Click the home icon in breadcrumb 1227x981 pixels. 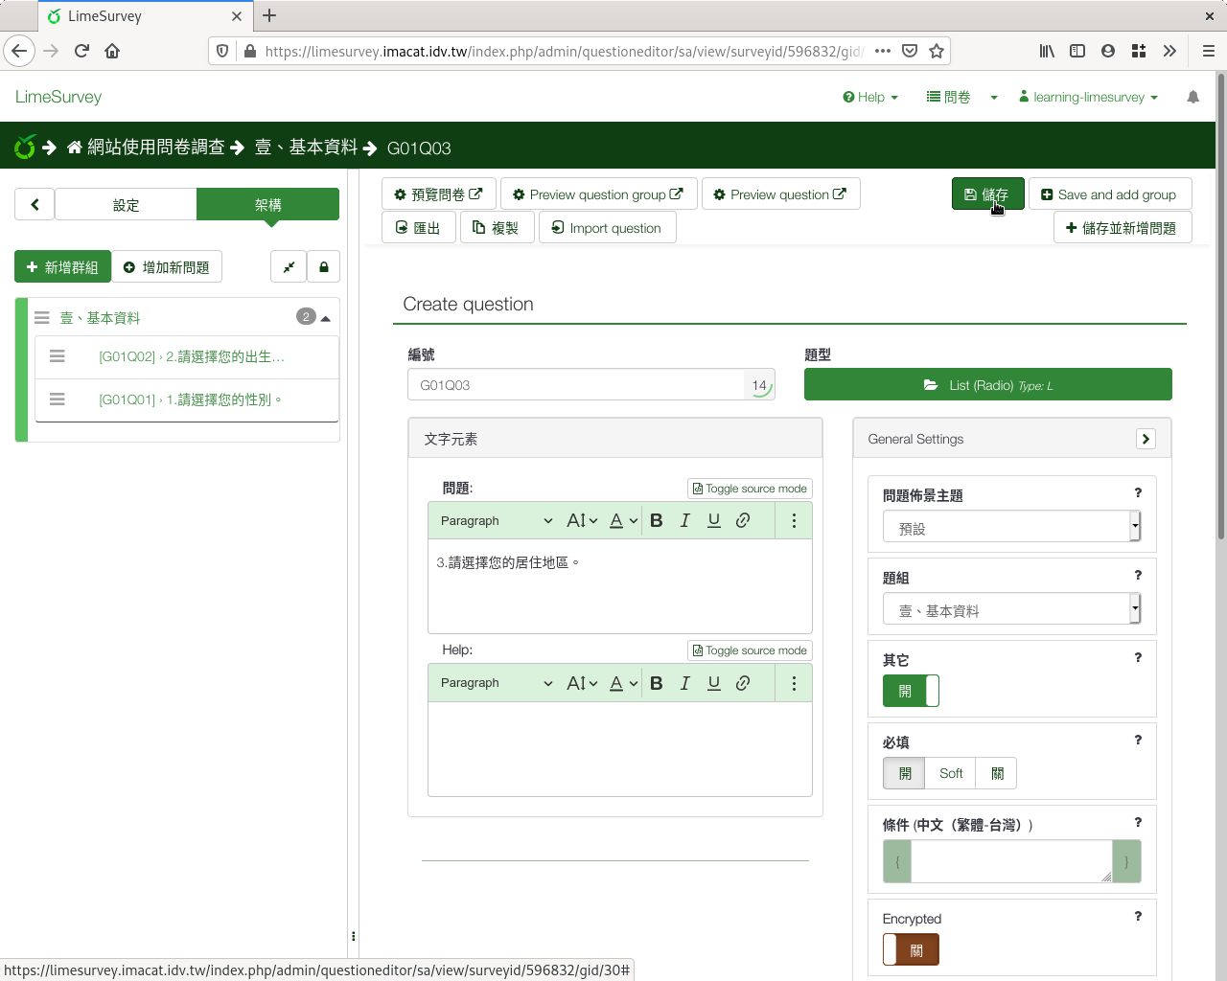point(74,148)
